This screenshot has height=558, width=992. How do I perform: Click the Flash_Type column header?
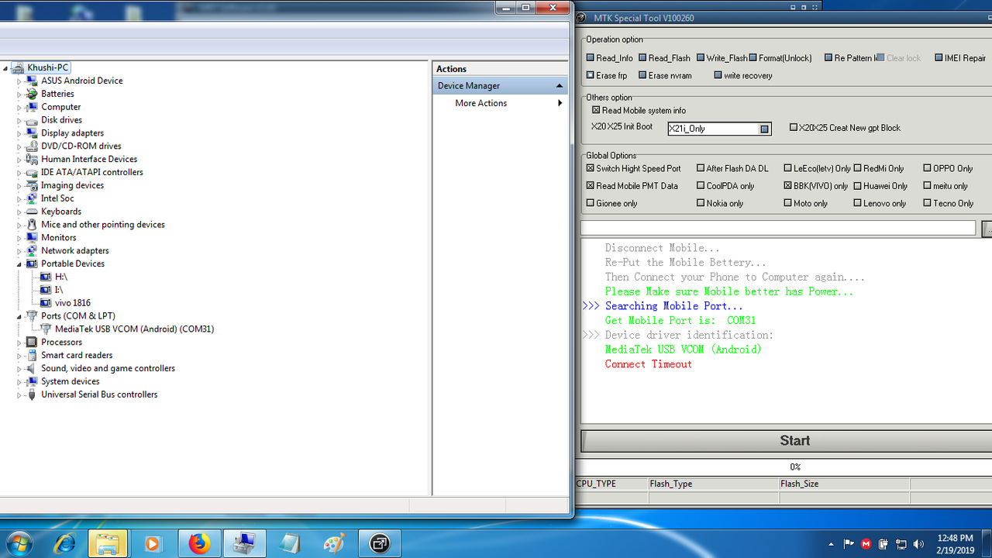click(714, 484)
